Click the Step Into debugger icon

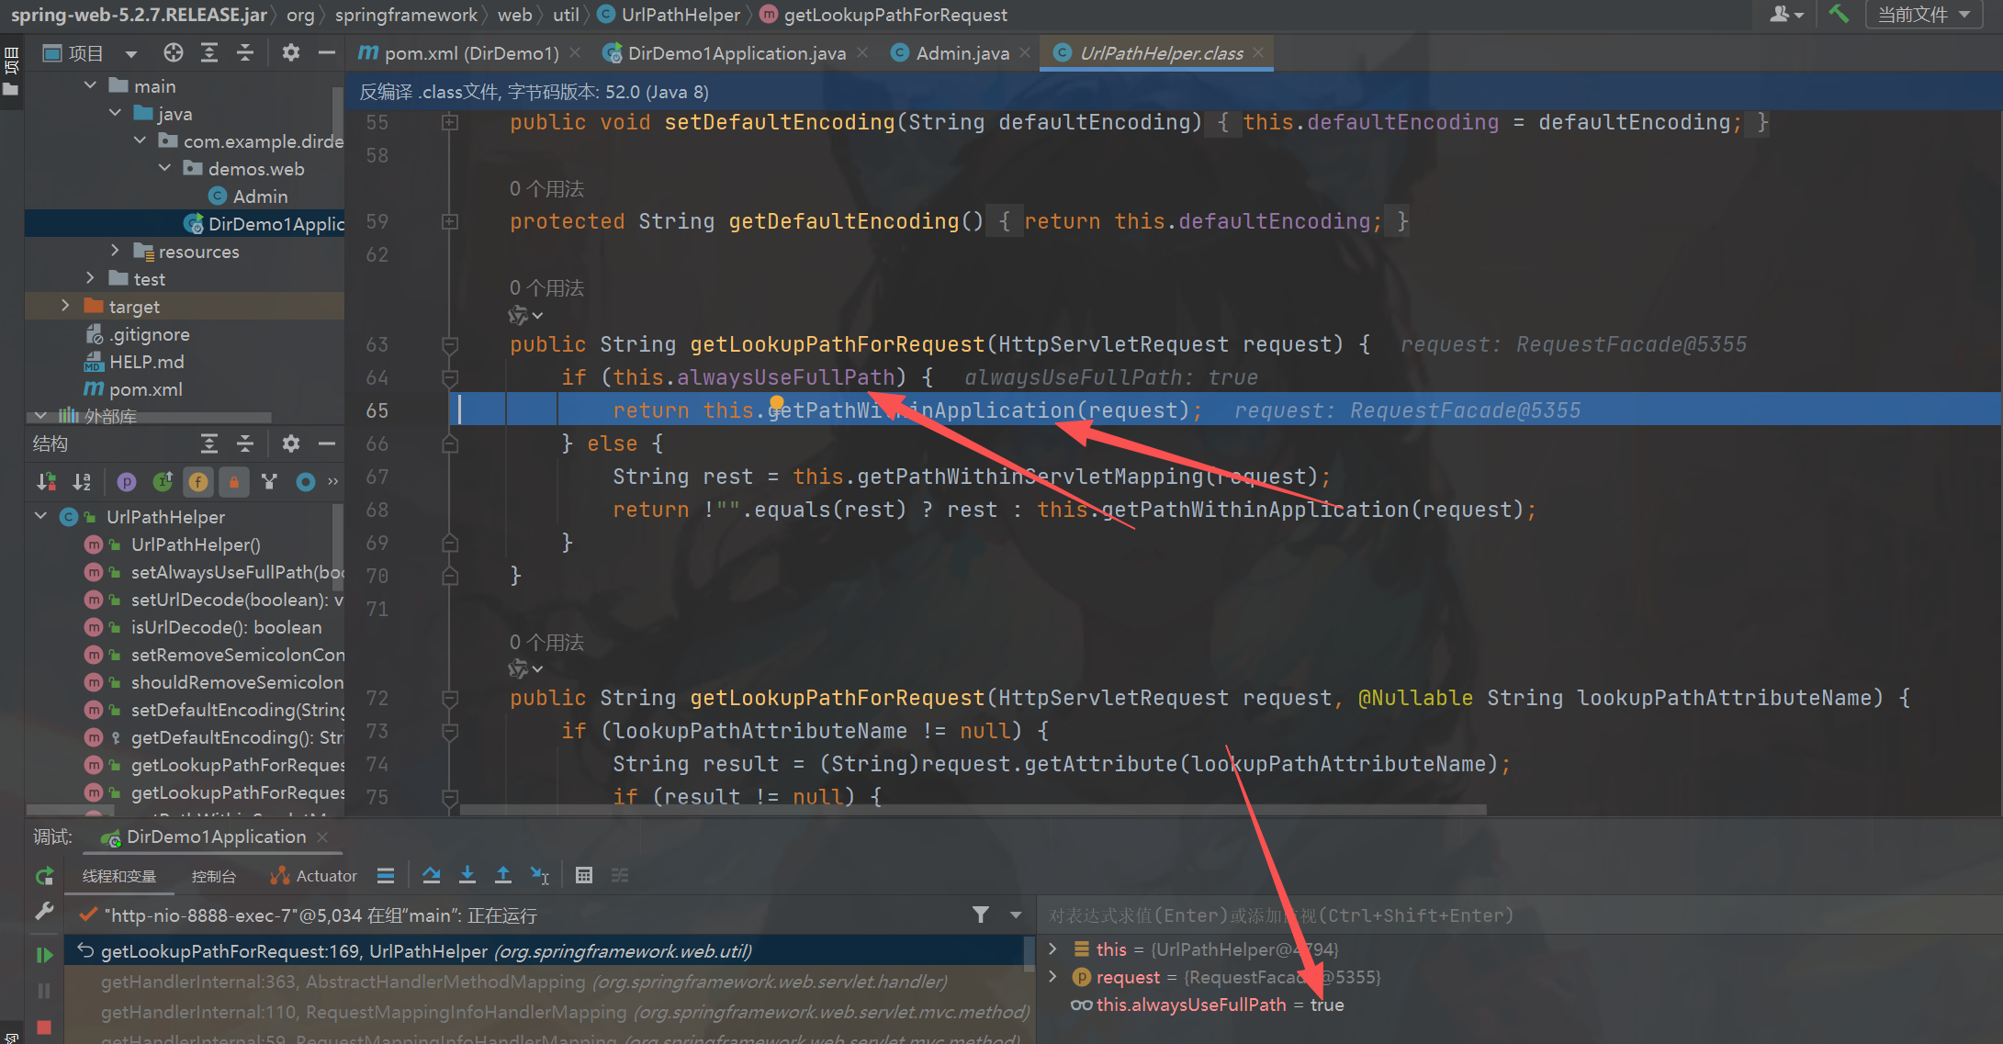point(467,875)
